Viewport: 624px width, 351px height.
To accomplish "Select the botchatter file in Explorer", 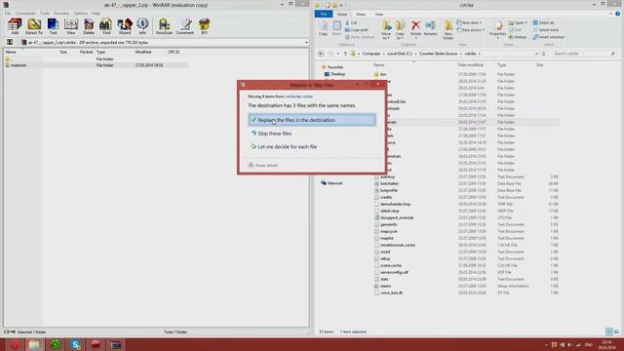I will 389,183.
